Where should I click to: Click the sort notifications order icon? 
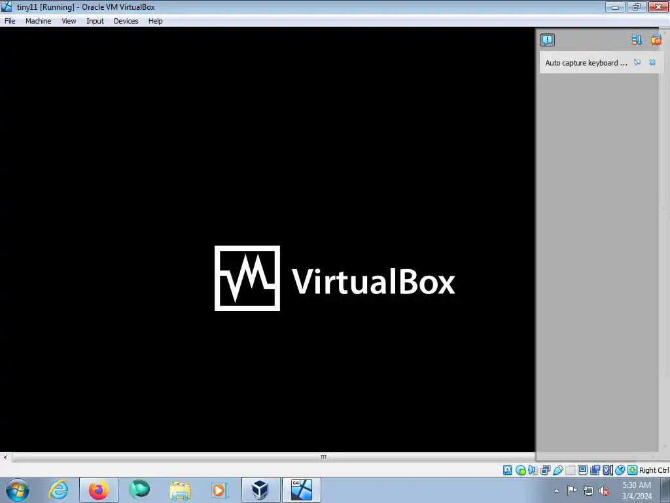click(x=637, y=40)
